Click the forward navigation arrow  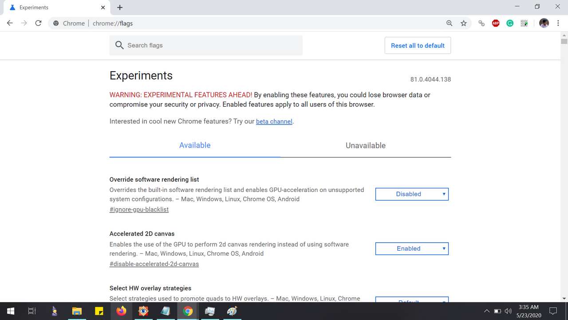tap(24, 23)
